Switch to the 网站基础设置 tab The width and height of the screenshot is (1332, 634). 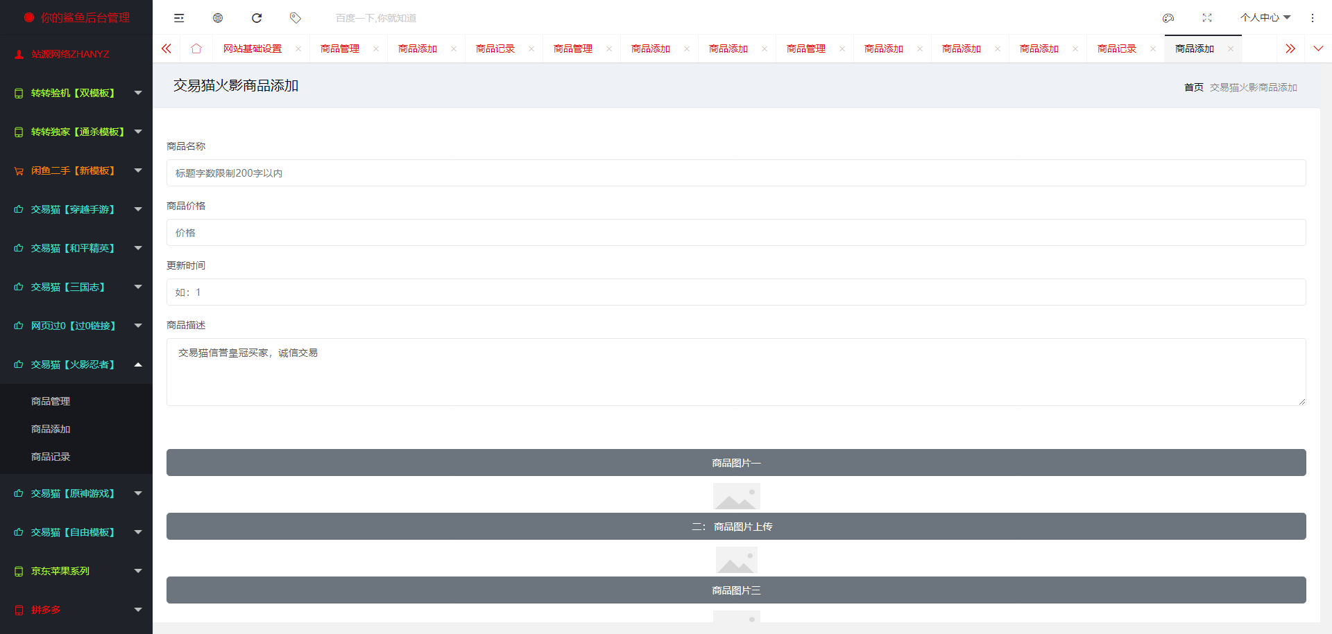coord(253,49)
